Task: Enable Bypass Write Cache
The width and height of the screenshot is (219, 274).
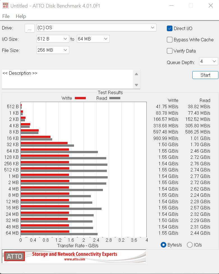Action: tap(170, 40)
